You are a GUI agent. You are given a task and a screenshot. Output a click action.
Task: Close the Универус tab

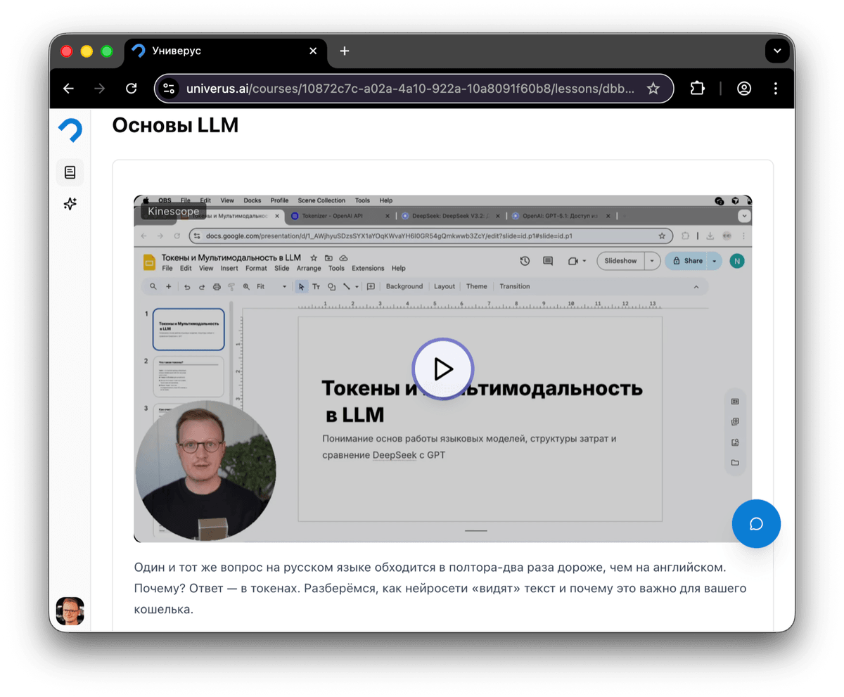point(313,51)
